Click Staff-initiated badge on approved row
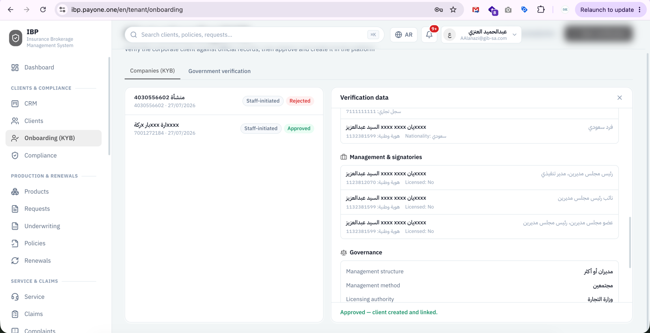The image size is (650, 333). 261,128
